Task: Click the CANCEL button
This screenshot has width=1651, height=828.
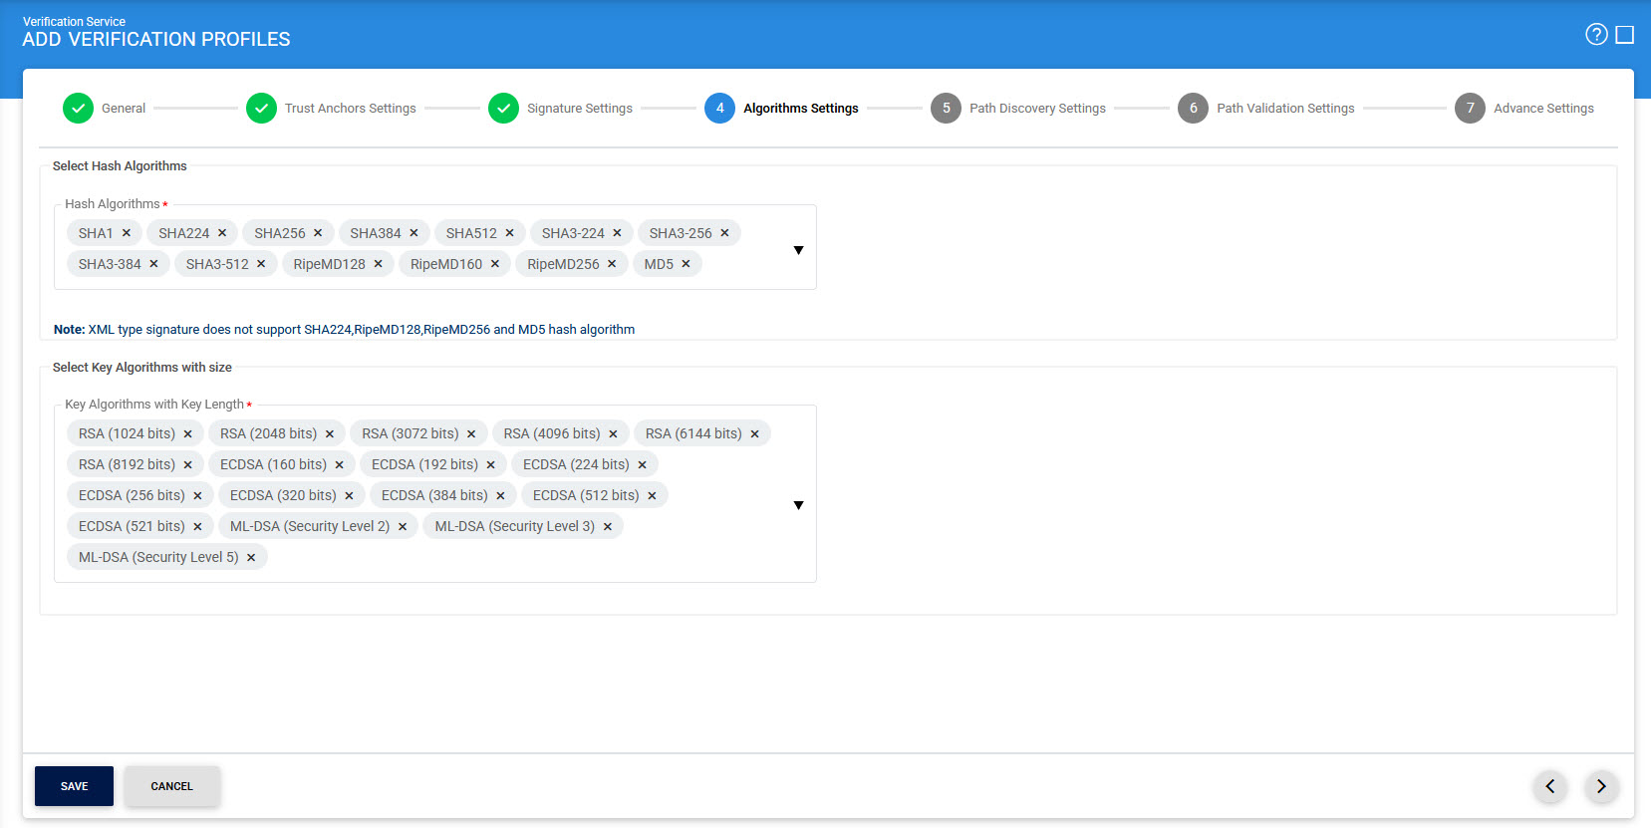Action: click(171, 786)
